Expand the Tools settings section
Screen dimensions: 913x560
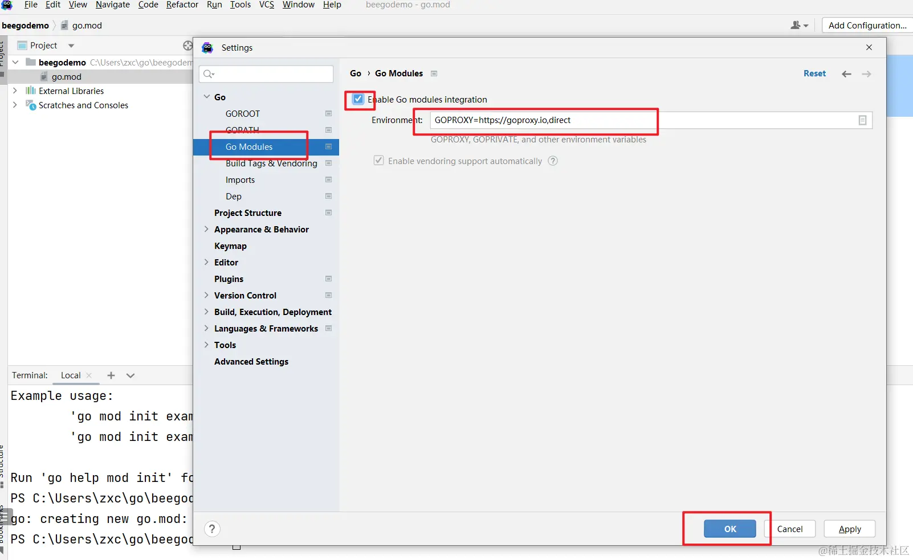point(206,345)
